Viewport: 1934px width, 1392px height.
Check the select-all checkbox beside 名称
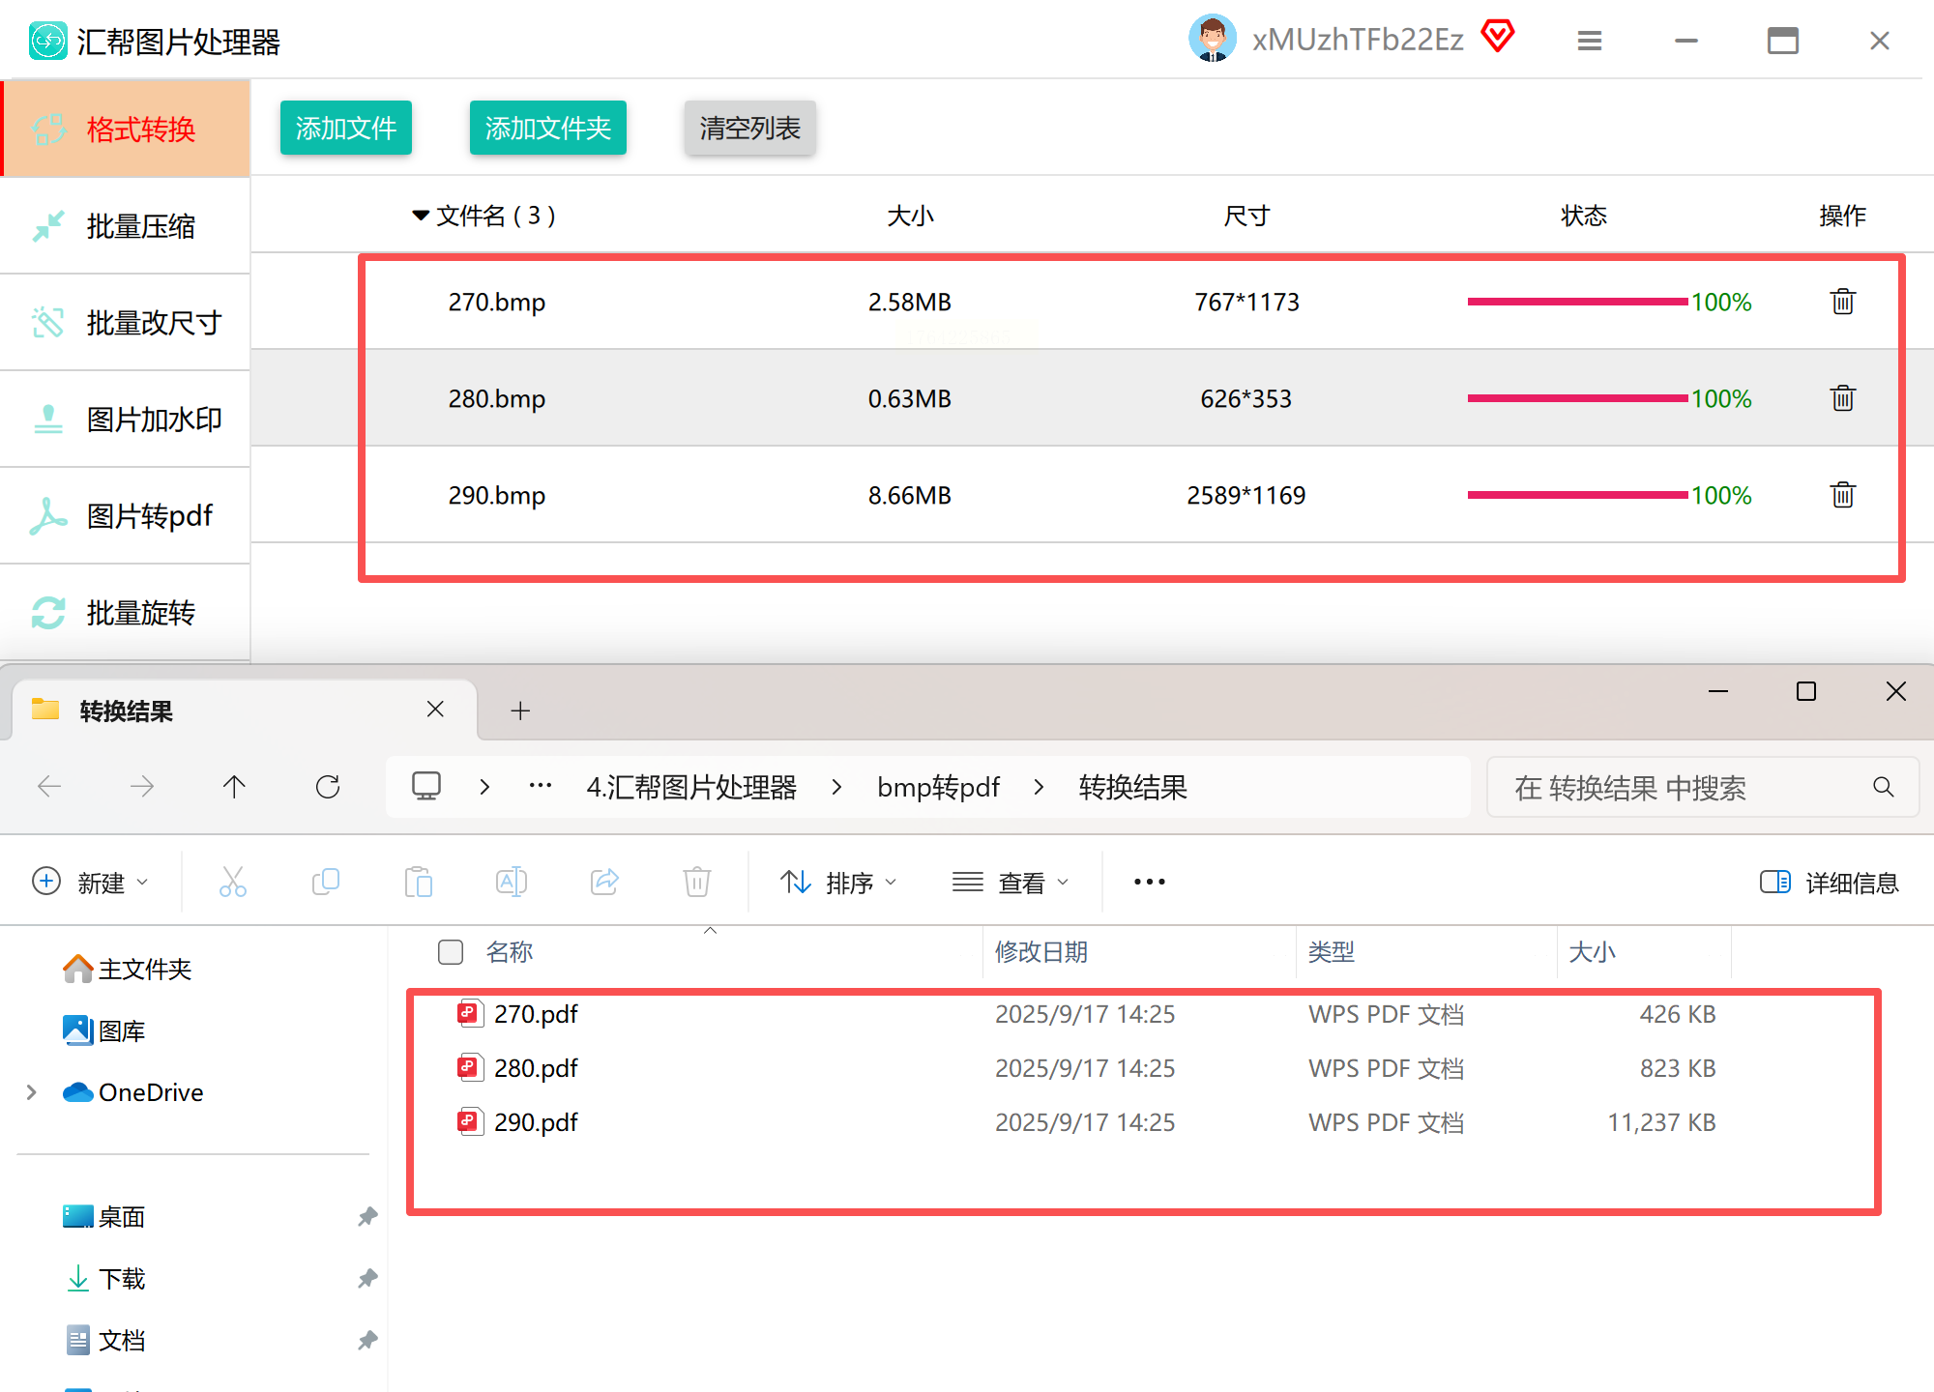pos(451,952)
